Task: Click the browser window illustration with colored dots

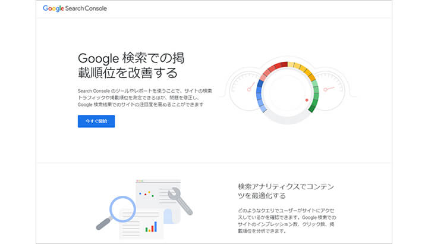Action: [x=158, y=195]
